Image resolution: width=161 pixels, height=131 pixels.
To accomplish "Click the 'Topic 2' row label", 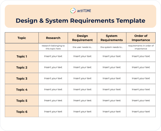I will pyautogui.click(x=22, y=68).
